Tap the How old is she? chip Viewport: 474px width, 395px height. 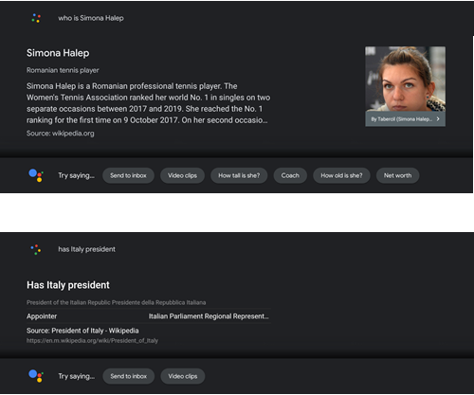pyautogui.click(x=341, y=175)
